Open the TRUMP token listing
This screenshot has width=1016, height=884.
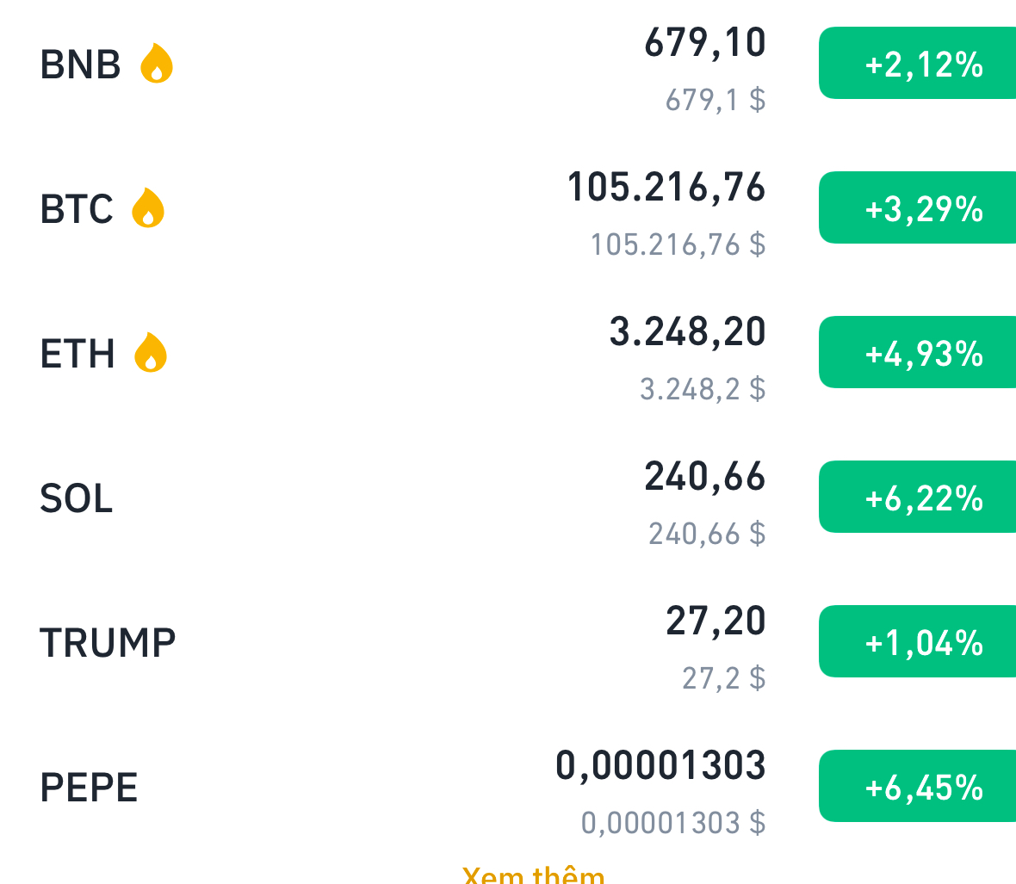click(108, 643)
